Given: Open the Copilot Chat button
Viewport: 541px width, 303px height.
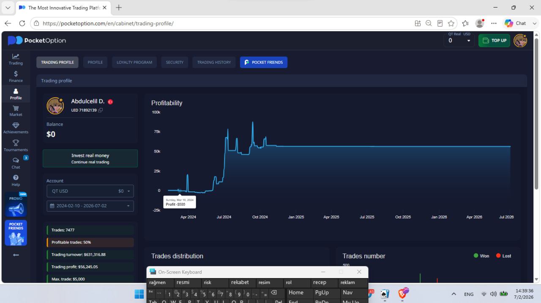Looking at the screenshot, I should click(x=515, y=23).
